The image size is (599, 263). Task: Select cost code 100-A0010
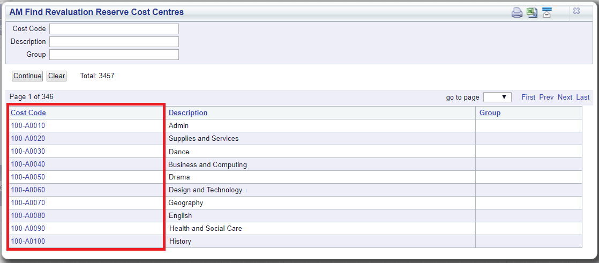[28, 125]
